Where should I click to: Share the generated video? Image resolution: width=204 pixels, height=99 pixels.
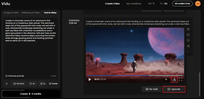(188, 46)
